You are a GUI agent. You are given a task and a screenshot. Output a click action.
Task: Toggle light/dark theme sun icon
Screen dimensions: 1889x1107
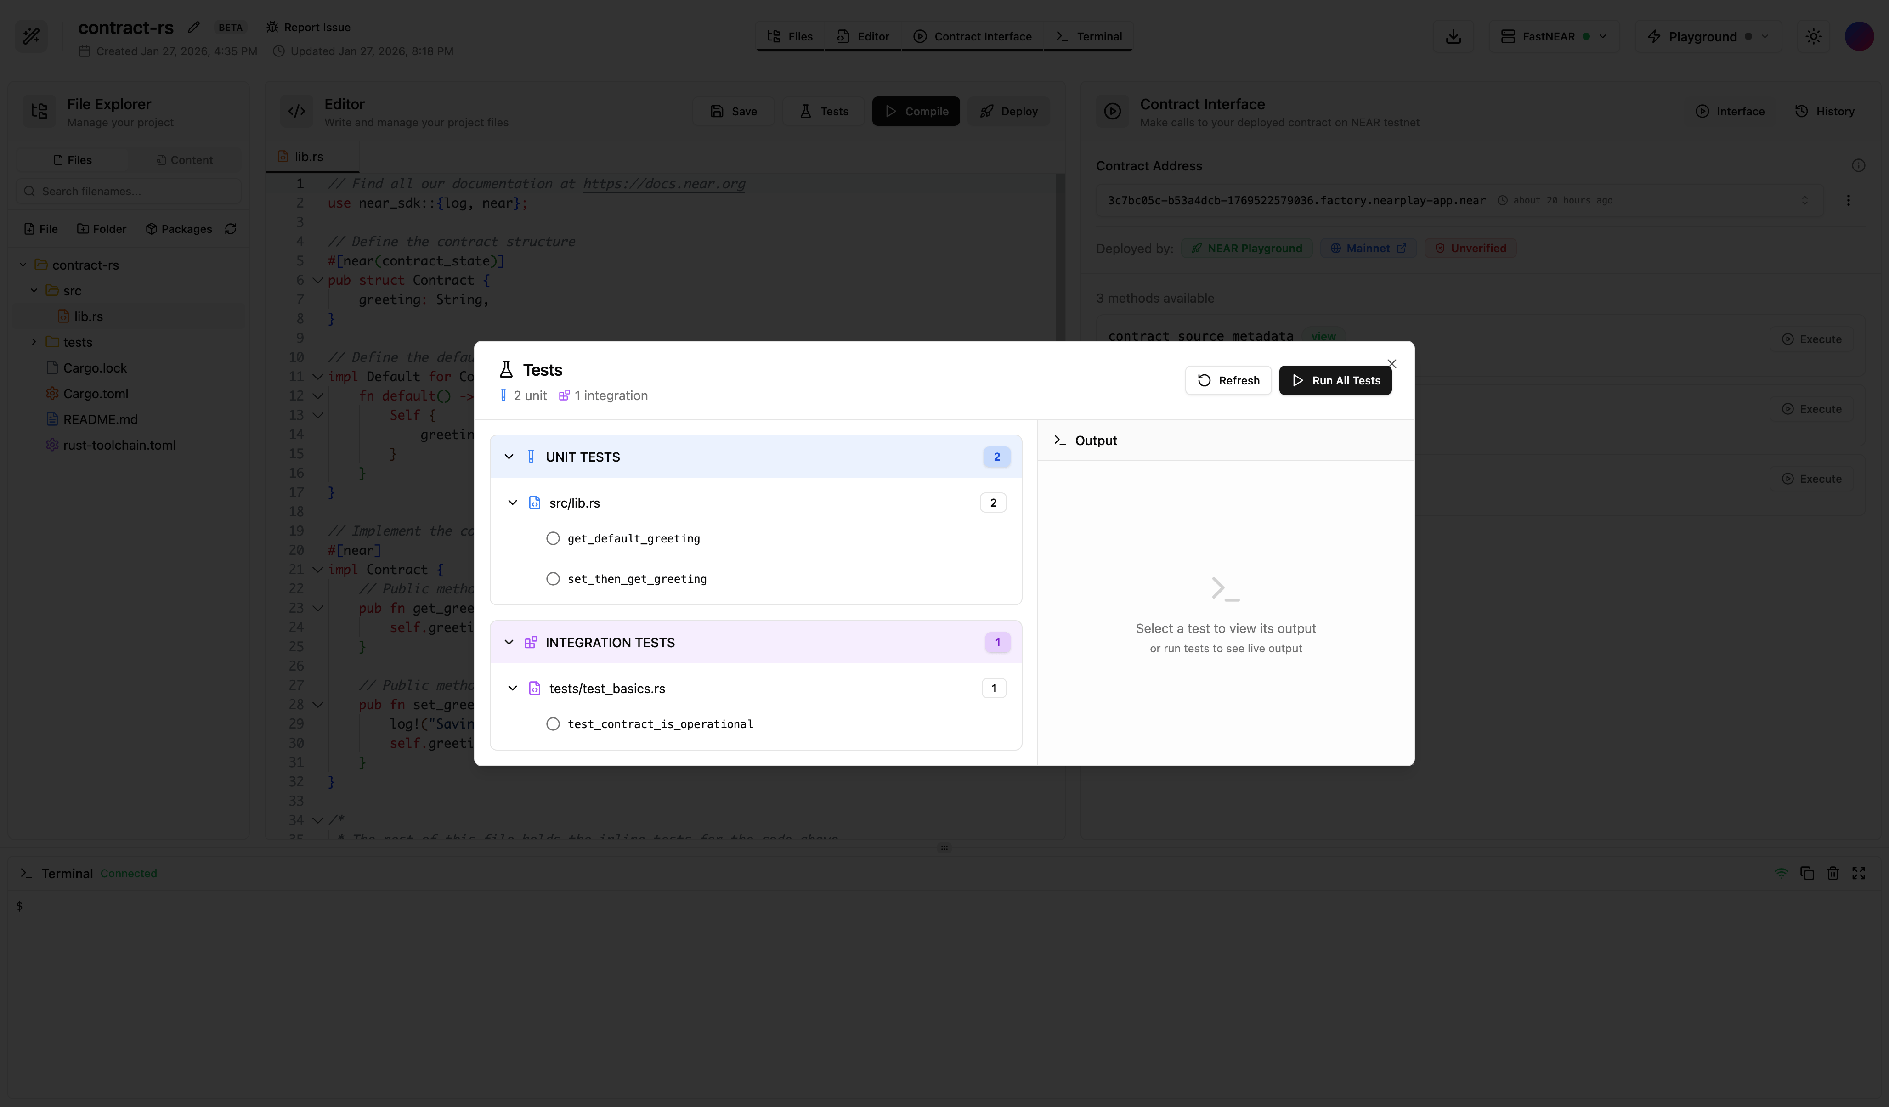(1813, 36)
